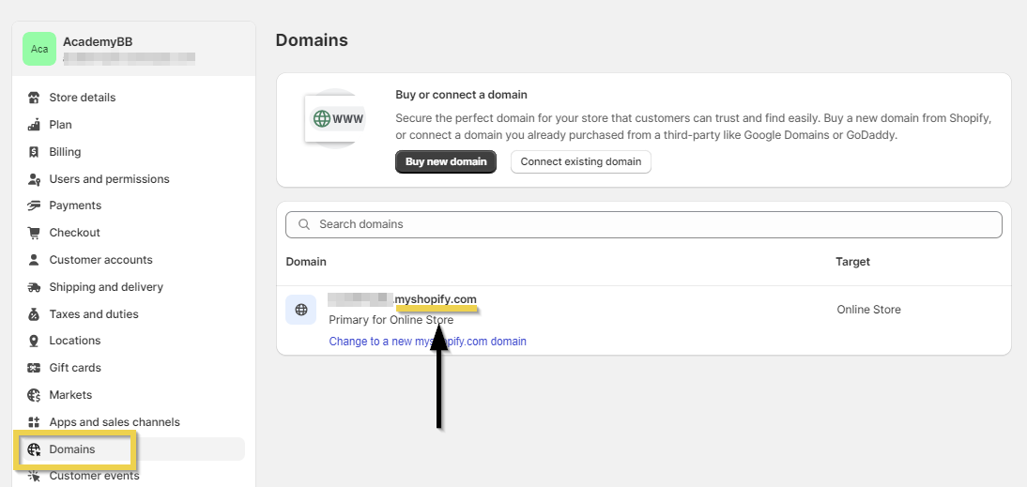The height and width of the screenshot is (487, 1027).
Task: Click the Markets globe icon
Action: point(34,395)
